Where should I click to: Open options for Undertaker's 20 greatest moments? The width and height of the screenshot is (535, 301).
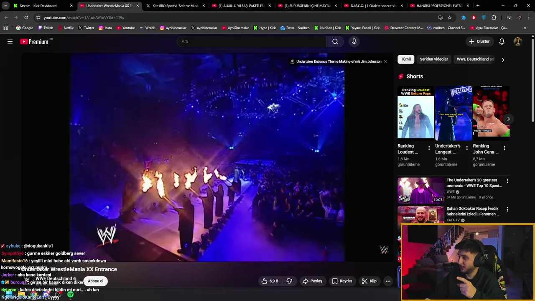pyautogui.click(x=507, y=181)
